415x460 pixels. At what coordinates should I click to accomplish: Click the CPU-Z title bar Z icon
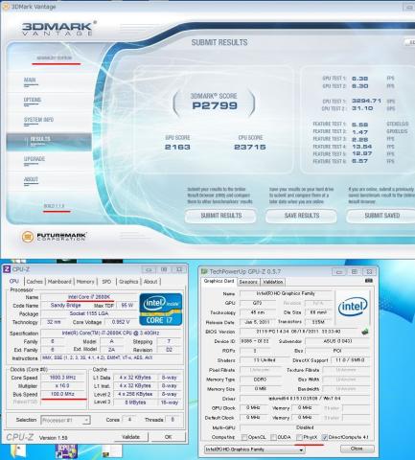(7, 269)
